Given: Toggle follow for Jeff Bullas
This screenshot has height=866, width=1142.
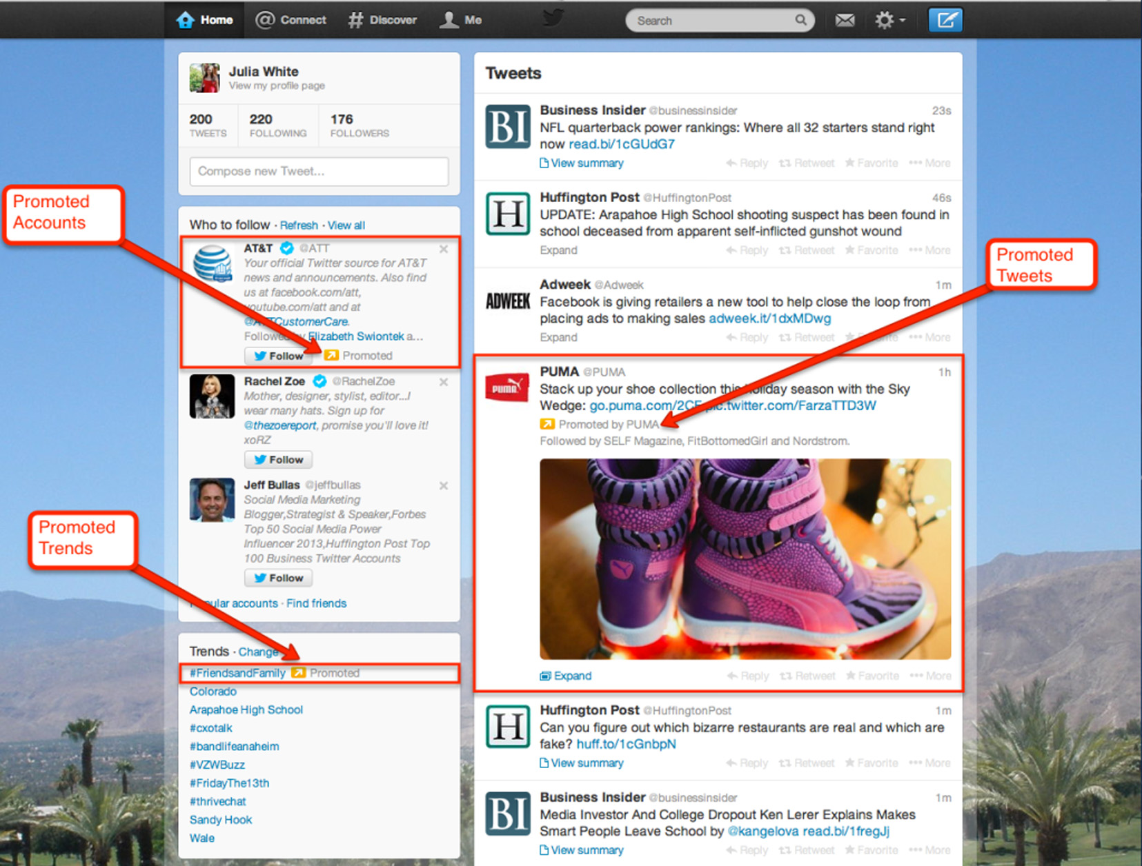Looking at the screenshot, I should point(278,578).
